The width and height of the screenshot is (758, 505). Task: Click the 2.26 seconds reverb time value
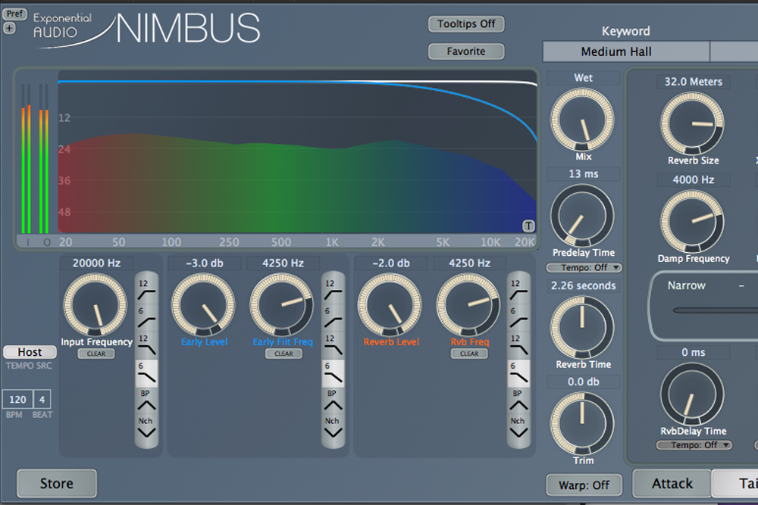pyautogui.click(x=584, y=285)
